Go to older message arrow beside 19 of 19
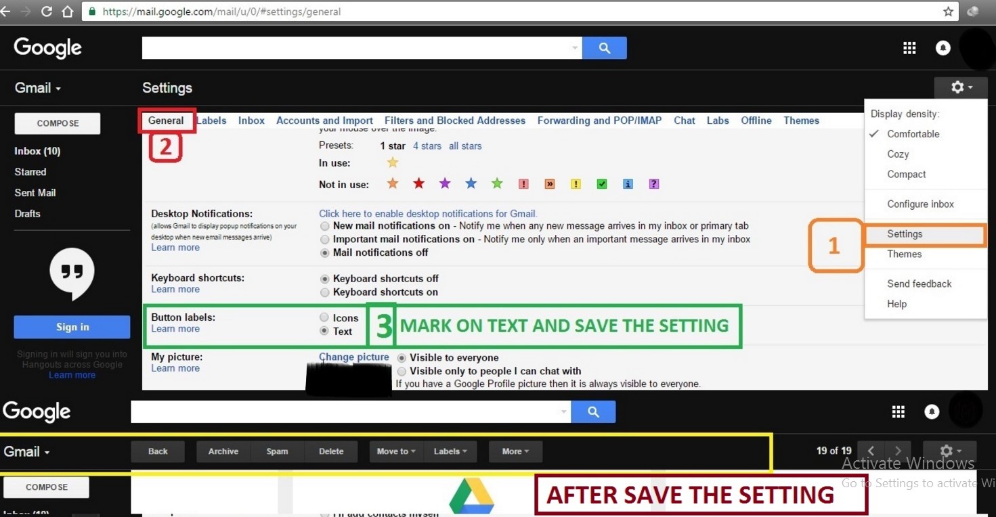The width and height of the screenshot is (996, 517). [898, 451]
